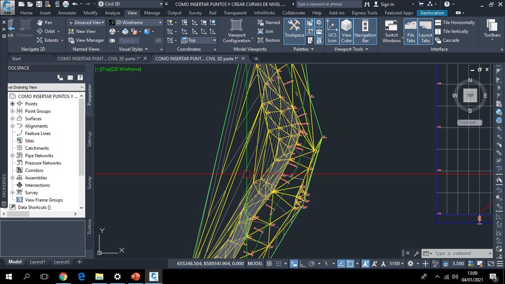The height and width of the screenshot is (284, 505).
Task: Click the Unnamed UCS menu under ViewCube
Action: 469,122
